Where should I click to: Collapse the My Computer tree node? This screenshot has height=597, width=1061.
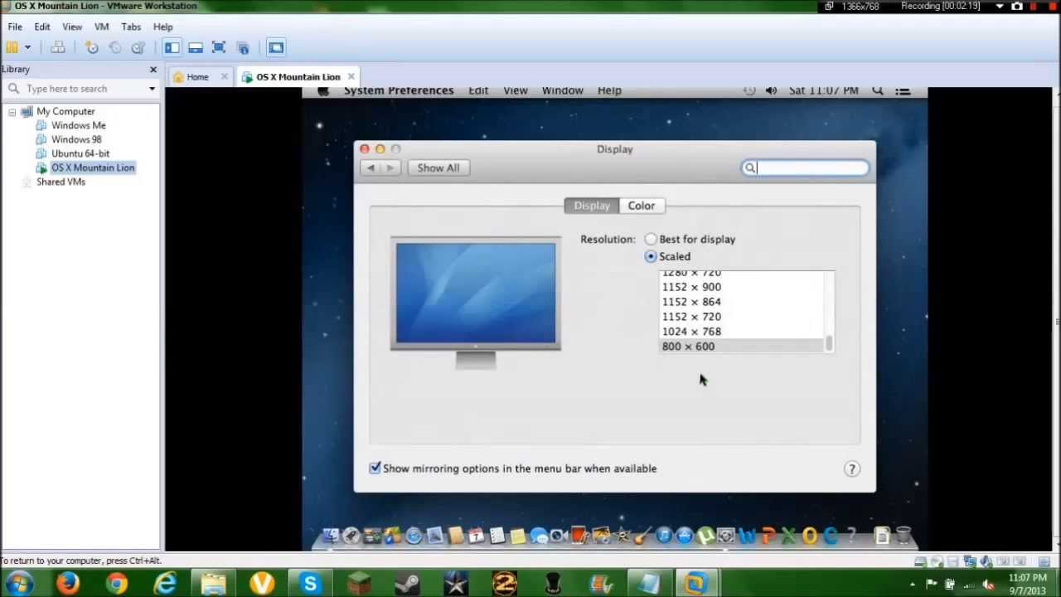point(12,111)
